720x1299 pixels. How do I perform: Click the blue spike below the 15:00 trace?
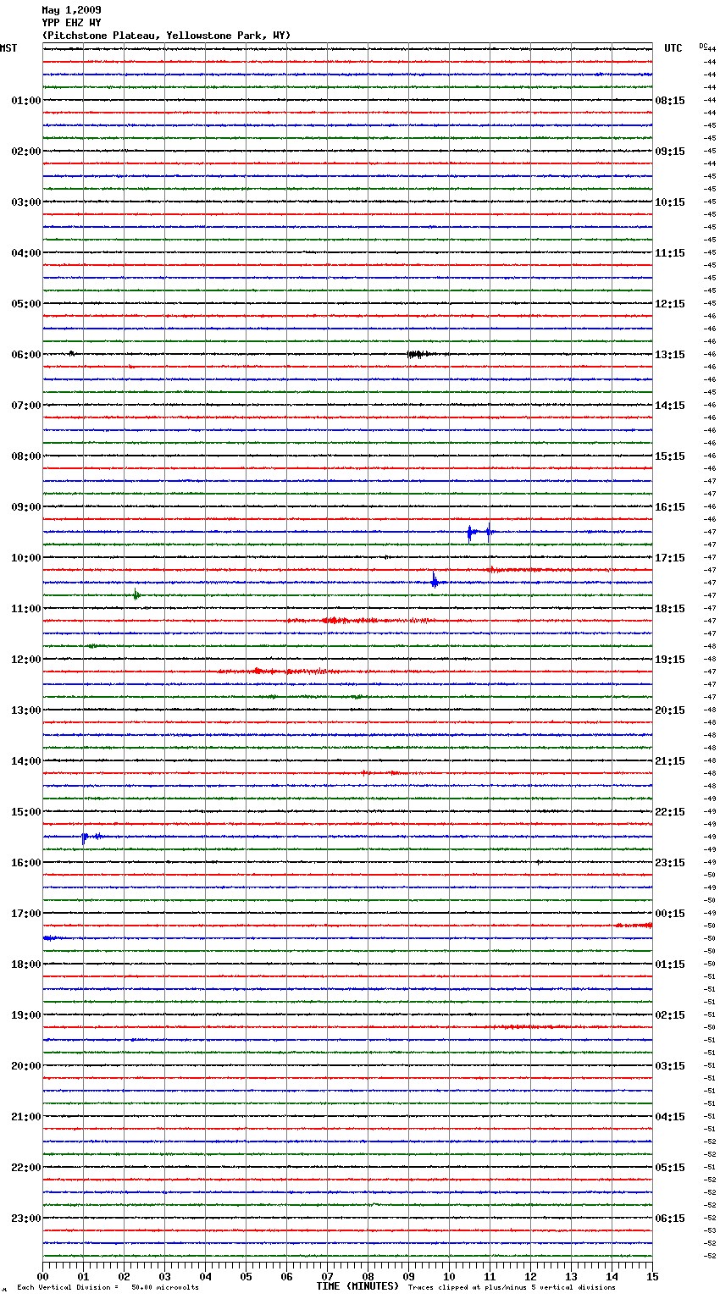91,837
